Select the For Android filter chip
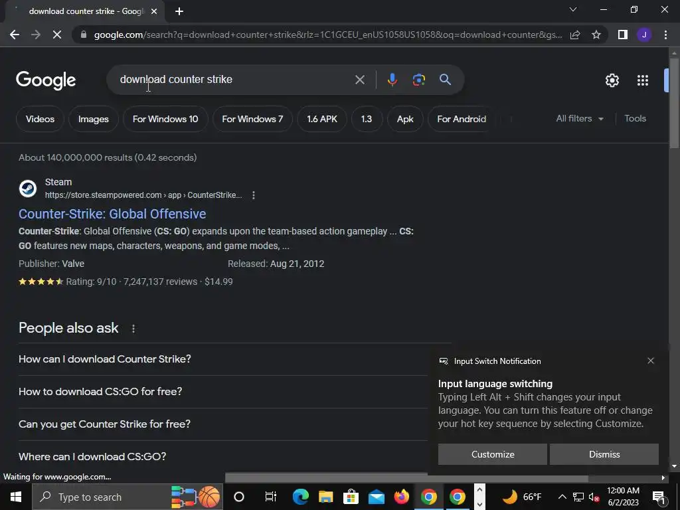Image resolution: width=680 pixels, height=510 pixels. pyautogui.click(x=462, y=120)
